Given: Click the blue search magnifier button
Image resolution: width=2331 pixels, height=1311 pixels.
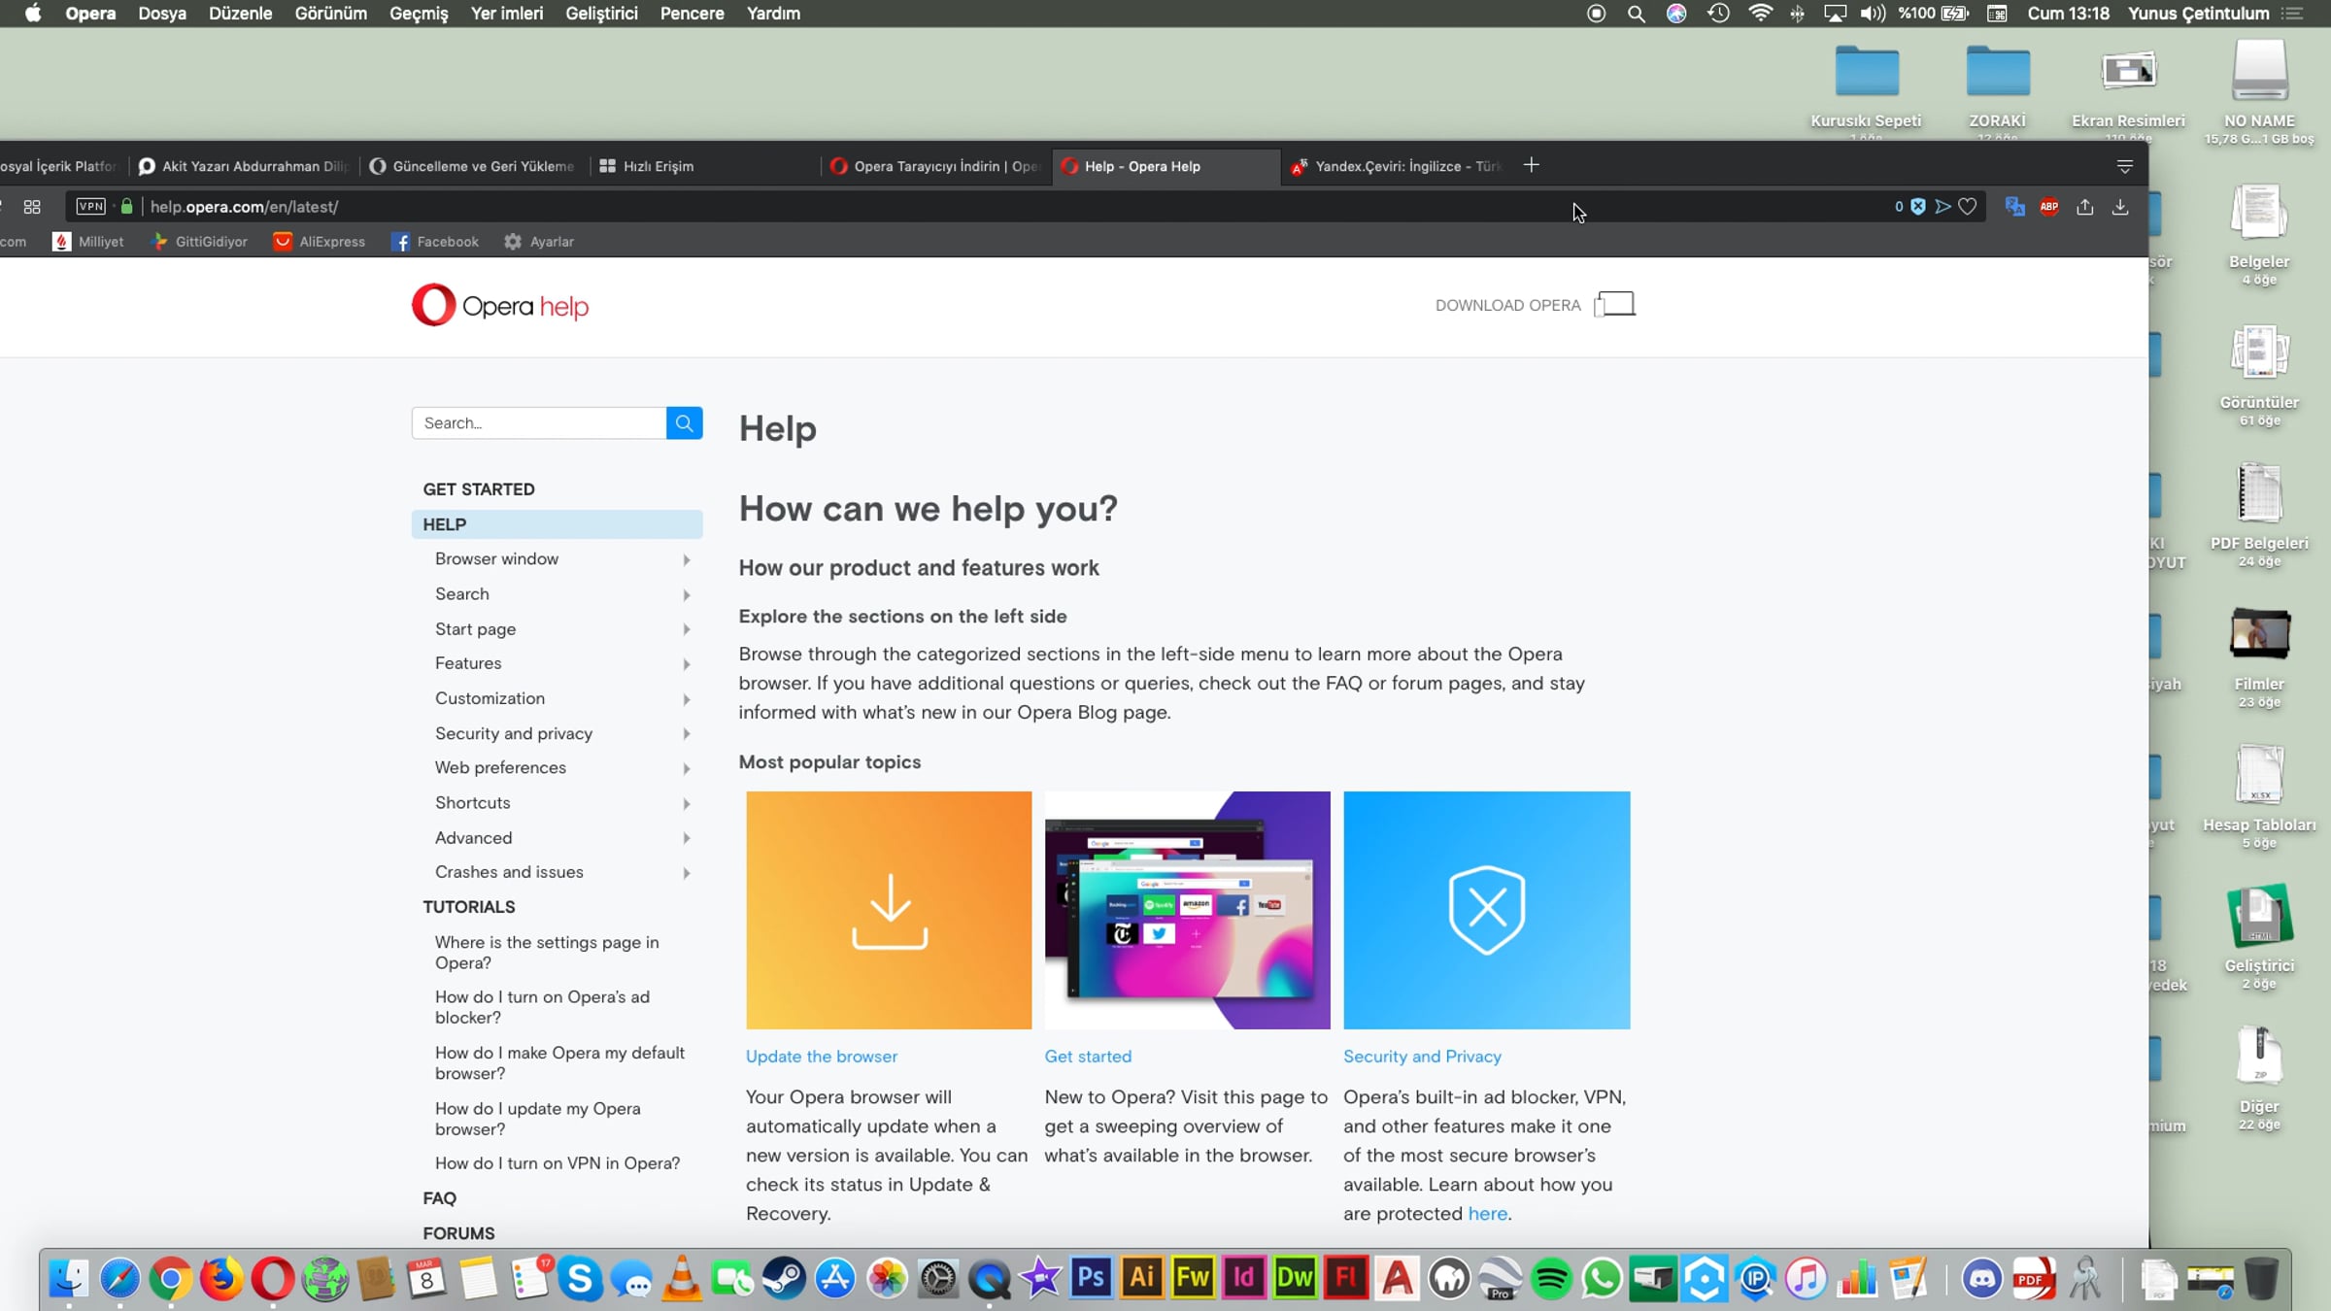Looking at the screenshot, I should (684, 422).
